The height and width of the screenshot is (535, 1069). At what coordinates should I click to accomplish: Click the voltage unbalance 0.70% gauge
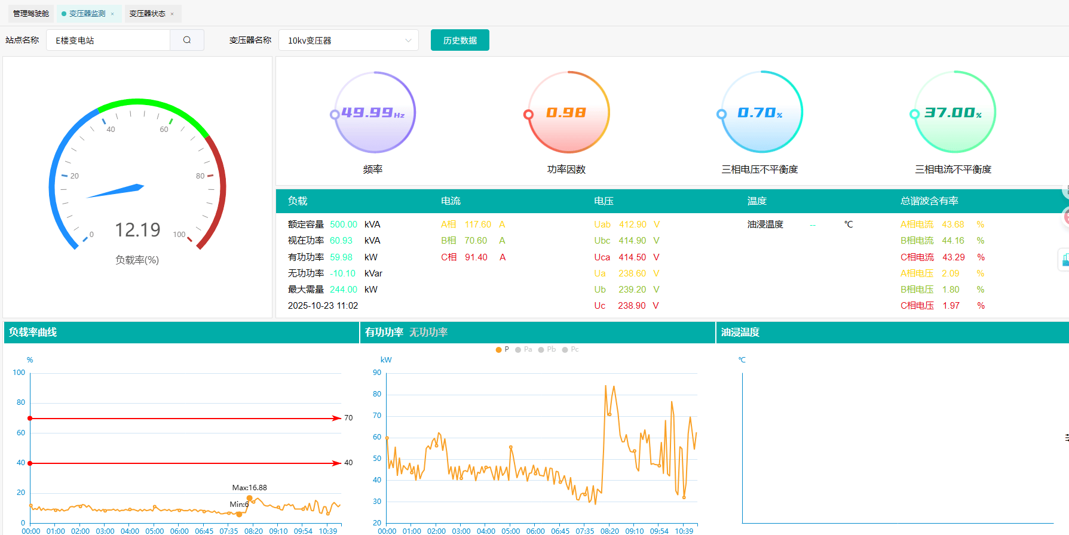coord(761,112)
